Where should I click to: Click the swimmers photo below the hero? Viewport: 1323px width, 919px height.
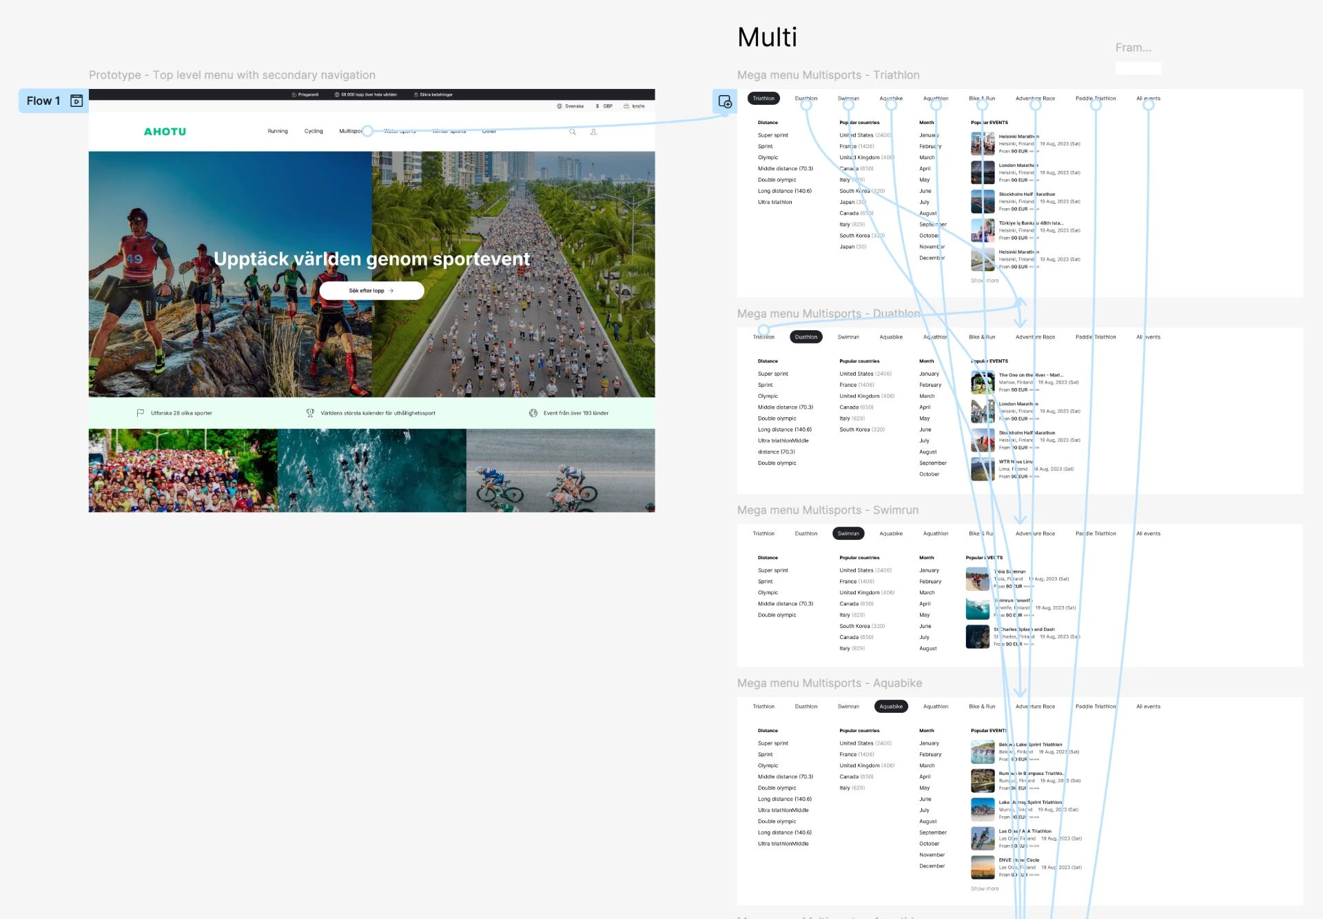(372, 471)
